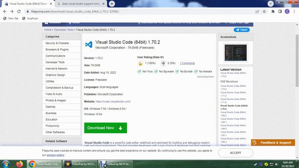Rate with the thumbs down icon
The image size is (299, 168).
click(163, 63)
